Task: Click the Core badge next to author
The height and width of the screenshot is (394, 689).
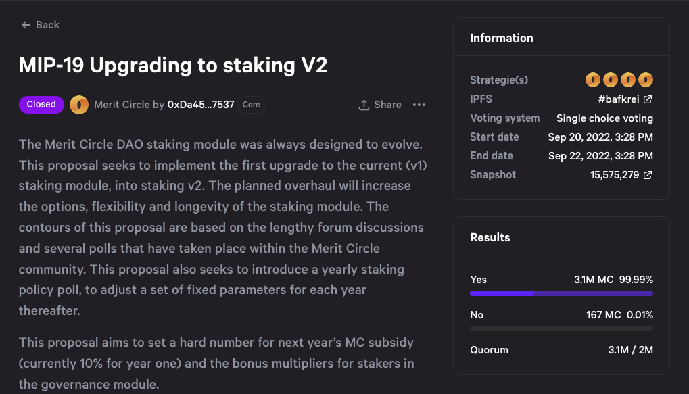Action: click(x=252, y=105)
